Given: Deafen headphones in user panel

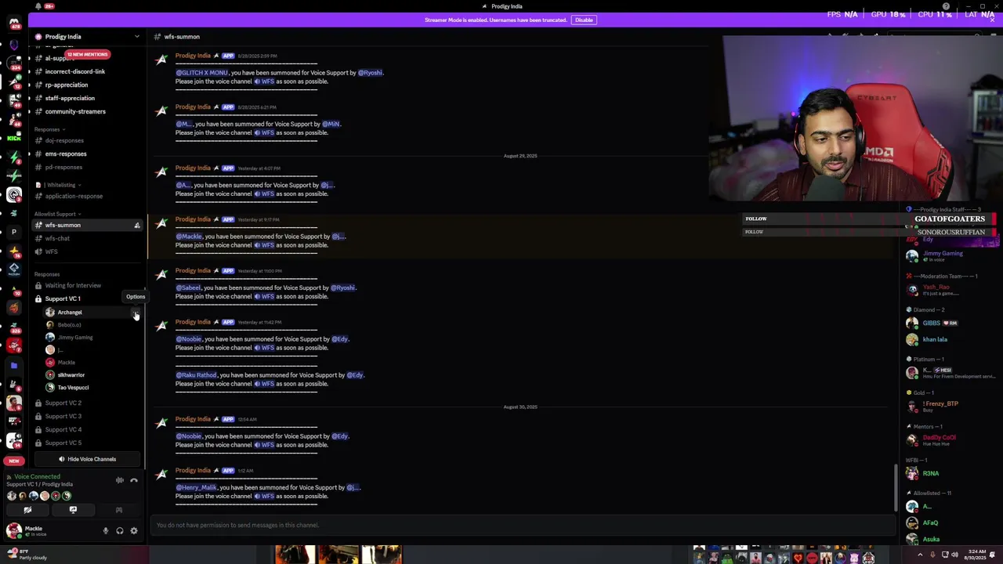Looking at the screenshot, I should point(120,531).
